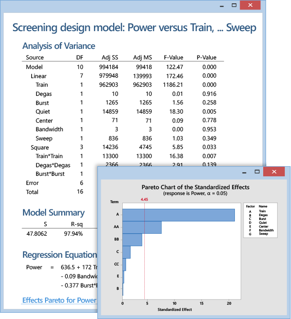The height and width of the screenshot is (319, 291).
Task: Minimize the Screening design model window
Action: point(221,5)
